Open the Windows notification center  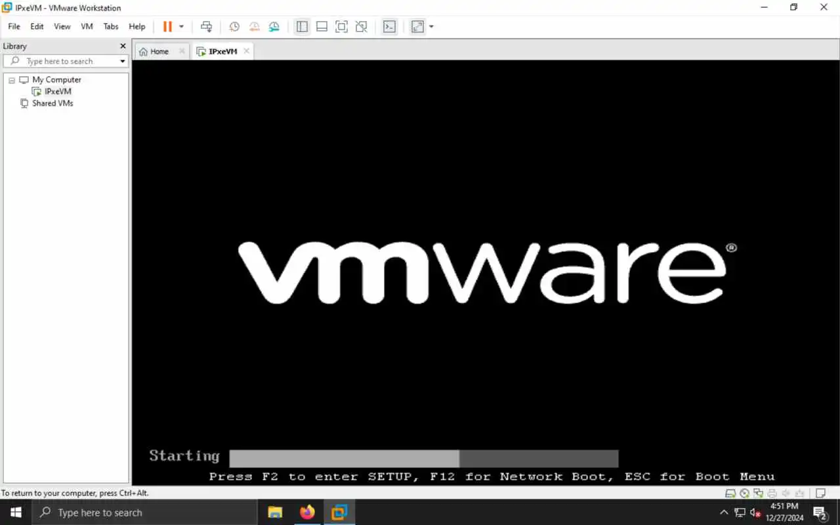(820, 513)
